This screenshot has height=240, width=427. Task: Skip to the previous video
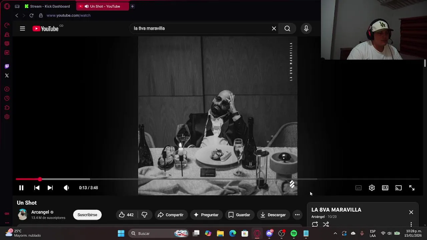pyautogui.click(x=37, y=188)
